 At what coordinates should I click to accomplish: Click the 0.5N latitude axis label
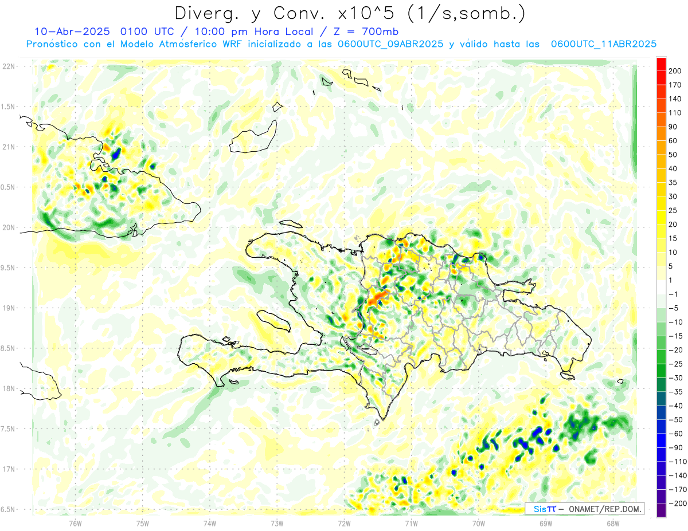(8, 187)
